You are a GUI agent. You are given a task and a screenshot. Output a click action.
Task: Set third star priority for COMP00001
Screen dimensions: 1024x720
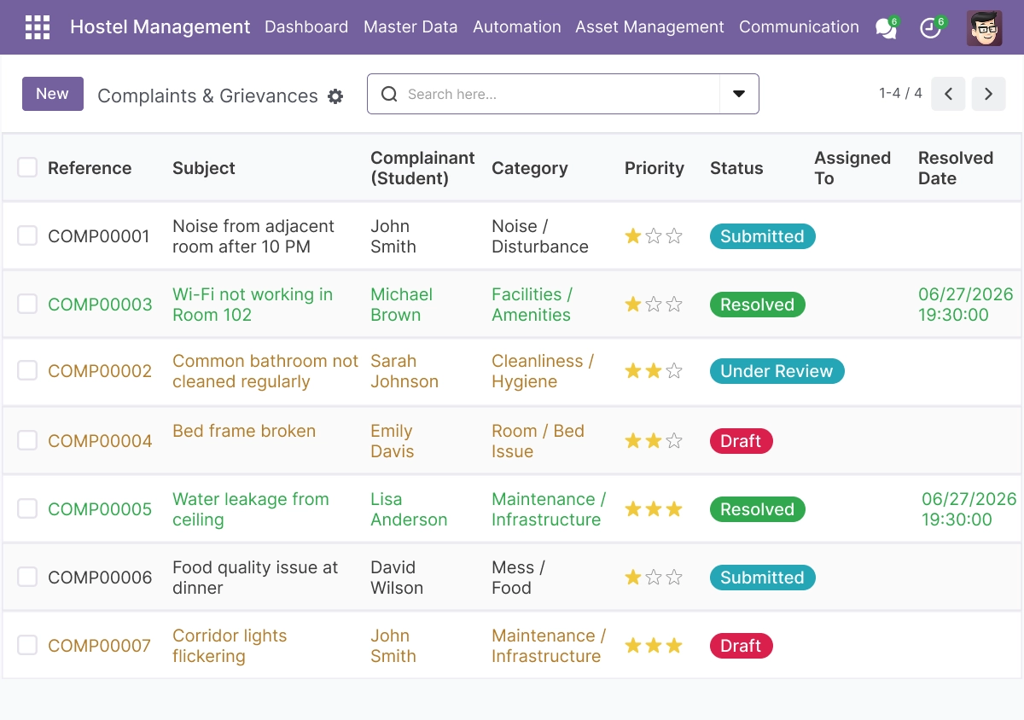674,236
